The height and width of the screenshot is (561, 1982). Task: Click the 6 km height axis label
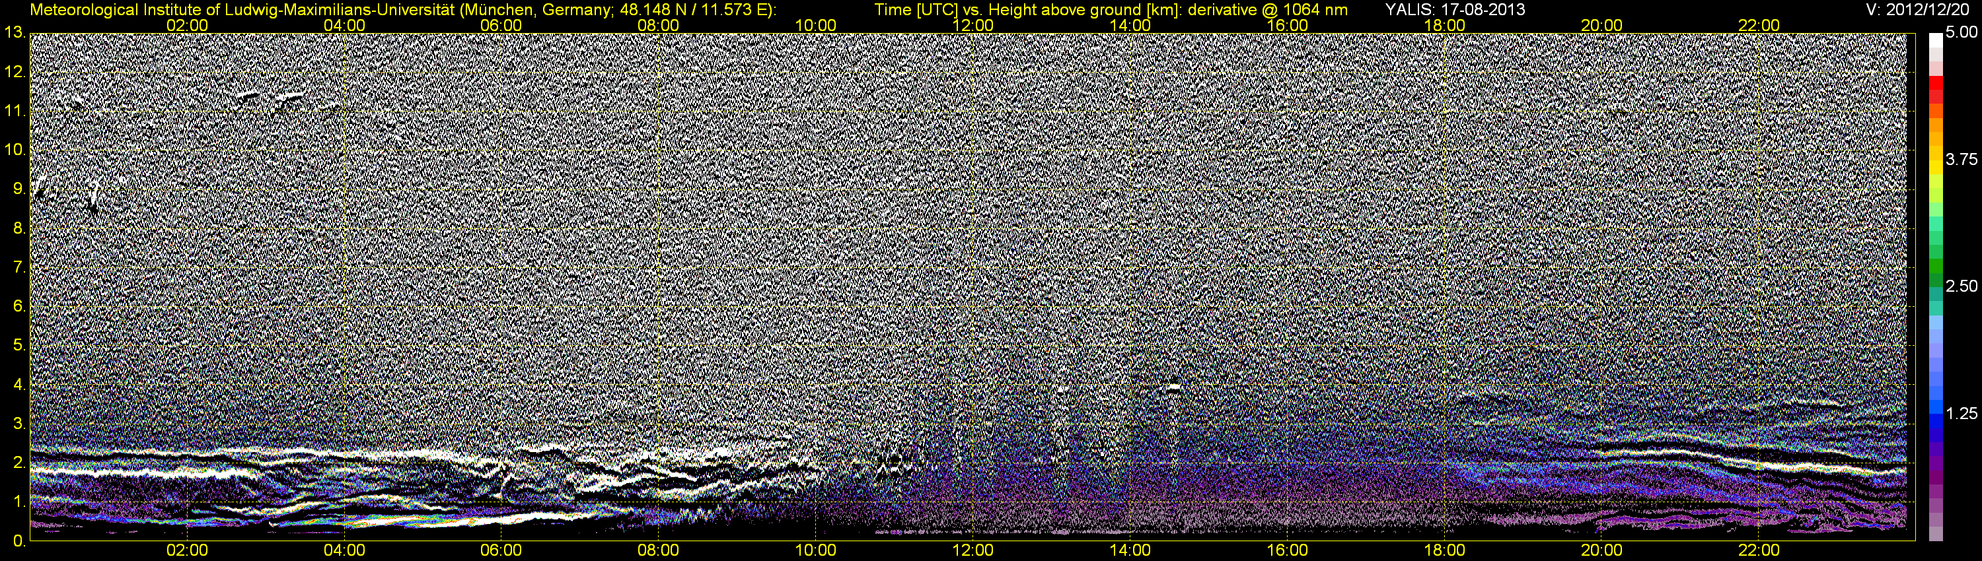click(x=18, y=306)
